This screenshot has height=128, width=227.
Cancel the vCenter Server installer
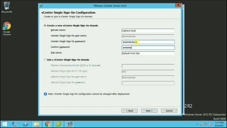pos(169,111)
